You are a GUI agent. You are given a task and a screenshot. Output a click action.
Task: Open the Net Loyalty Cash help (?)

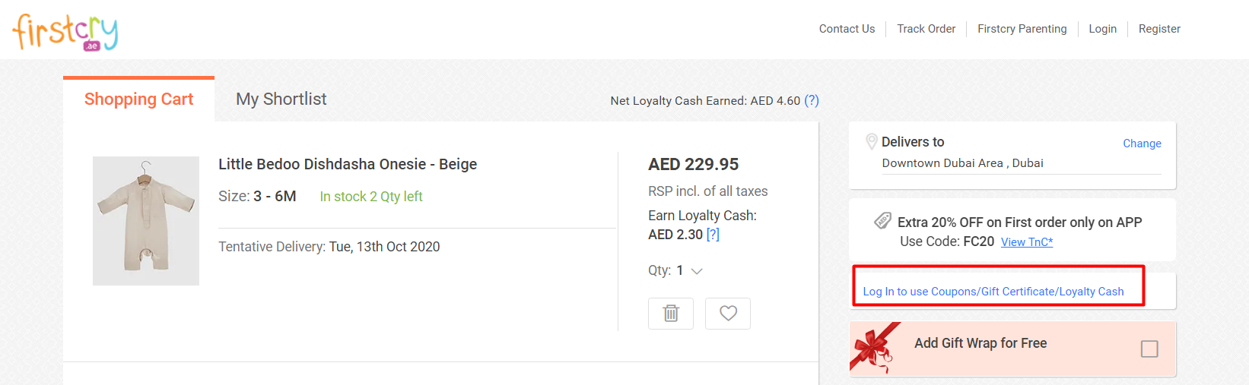click(812, 100)
